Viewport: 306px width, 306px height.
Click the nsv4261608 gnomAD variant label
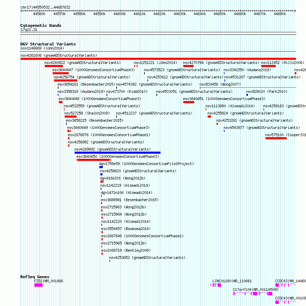[x=59, y=55]
